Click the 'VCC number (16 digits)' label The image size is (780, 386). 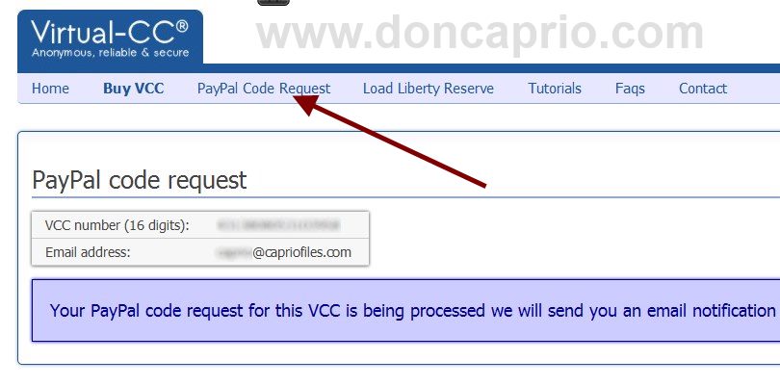[117, 225]
